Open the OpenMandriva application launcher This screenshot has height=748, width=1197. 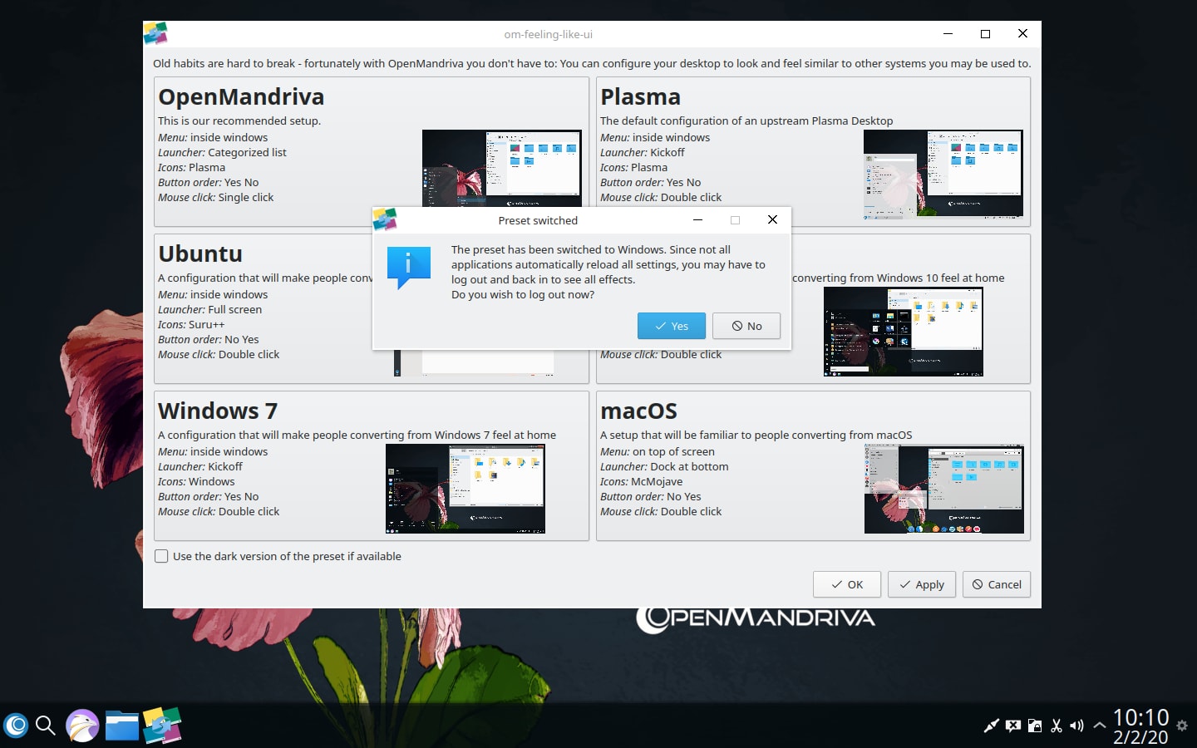pyautogui.click(x=16, y=726)
